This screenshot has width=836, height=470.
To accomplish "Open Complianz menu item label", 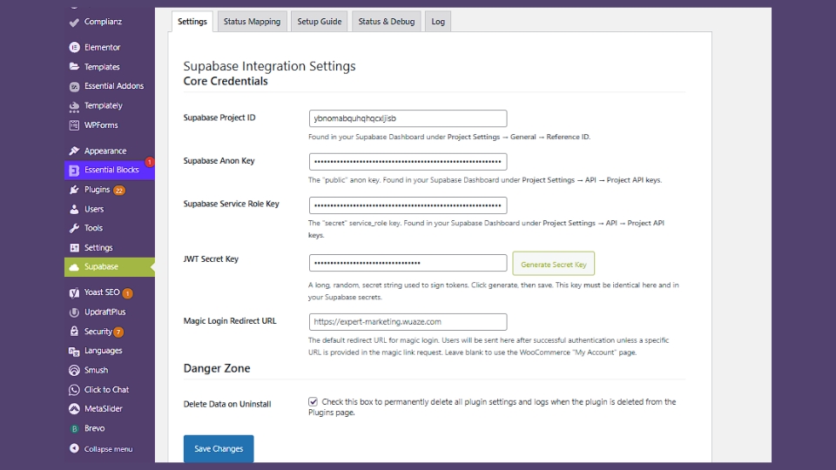I will [103, 22].
